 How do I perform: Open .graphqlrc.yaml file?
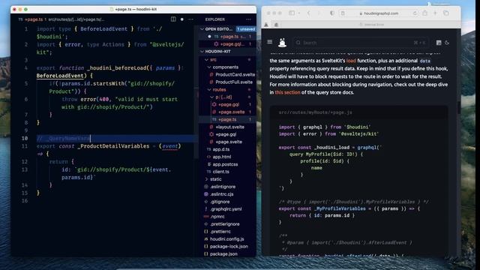click(x=227, y=209)
